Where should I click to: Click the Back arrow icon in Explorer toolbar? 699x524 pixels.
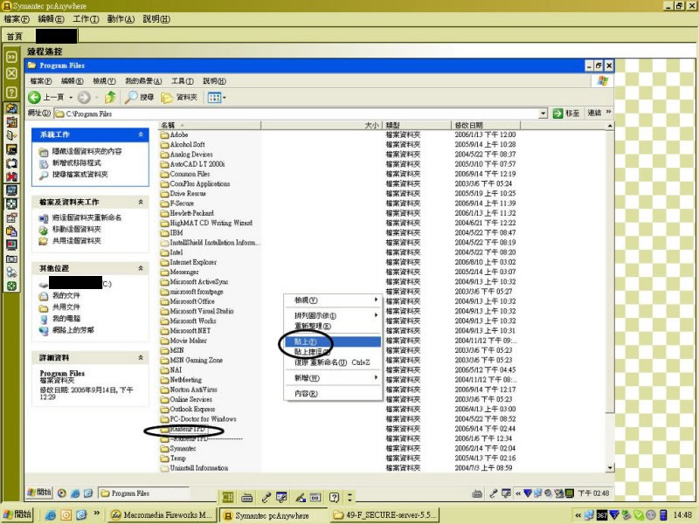[x=34, y=97]
